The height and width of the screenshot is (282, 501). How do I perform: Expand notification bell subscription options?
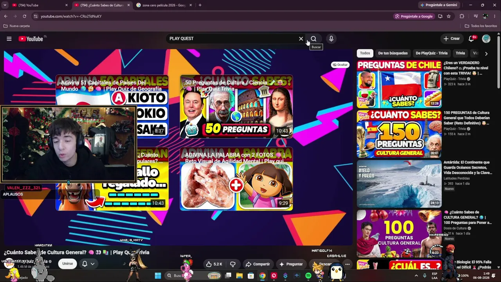tap(92, 264)
